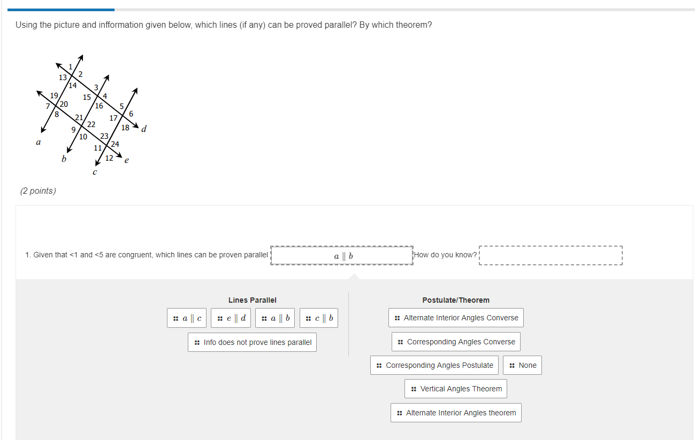The height and width of the screenshot is (441, 695).
Task: Select the "Info does not prove lines parallel" option
Action: click(x=252, y=342)
